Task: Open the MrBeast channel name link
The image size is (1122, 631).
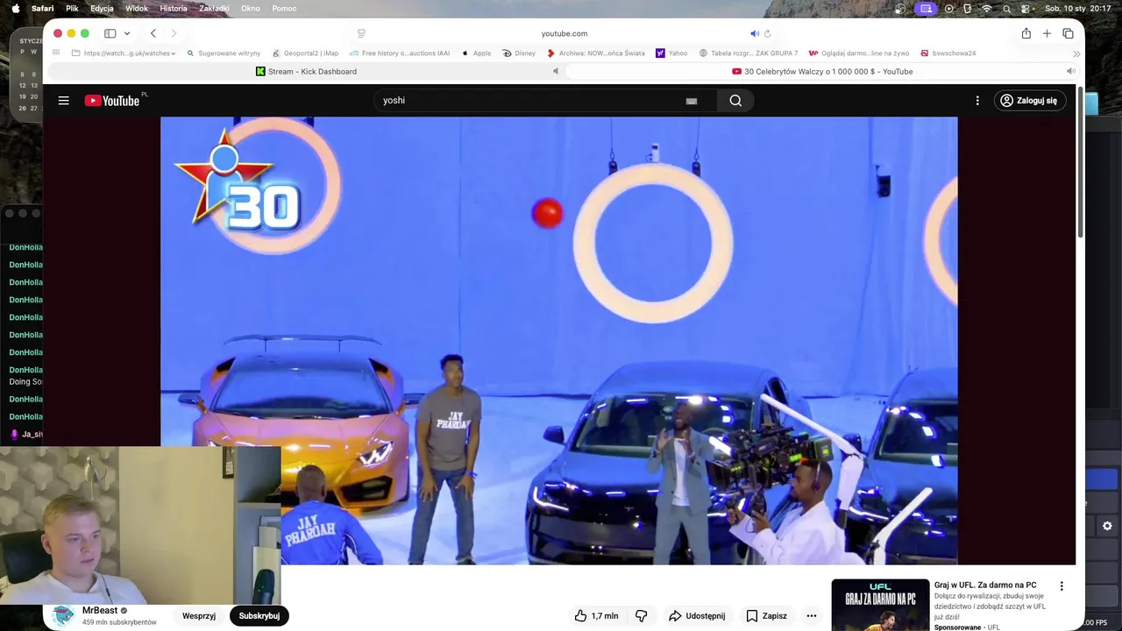Action: click(x=100, y=611)
